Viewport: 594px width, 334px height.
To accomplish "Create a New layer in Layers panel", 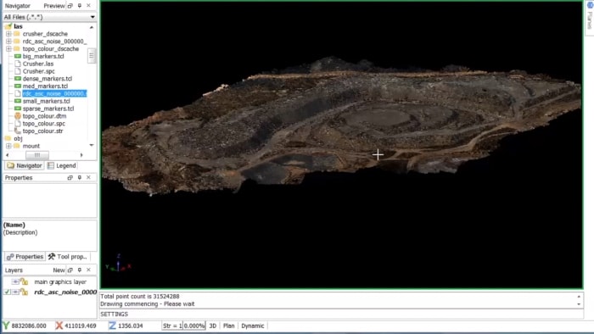I will (59, 270).
